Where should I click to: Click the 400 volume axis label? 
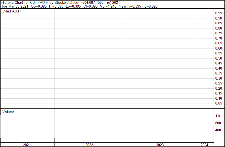coord(218,130)
